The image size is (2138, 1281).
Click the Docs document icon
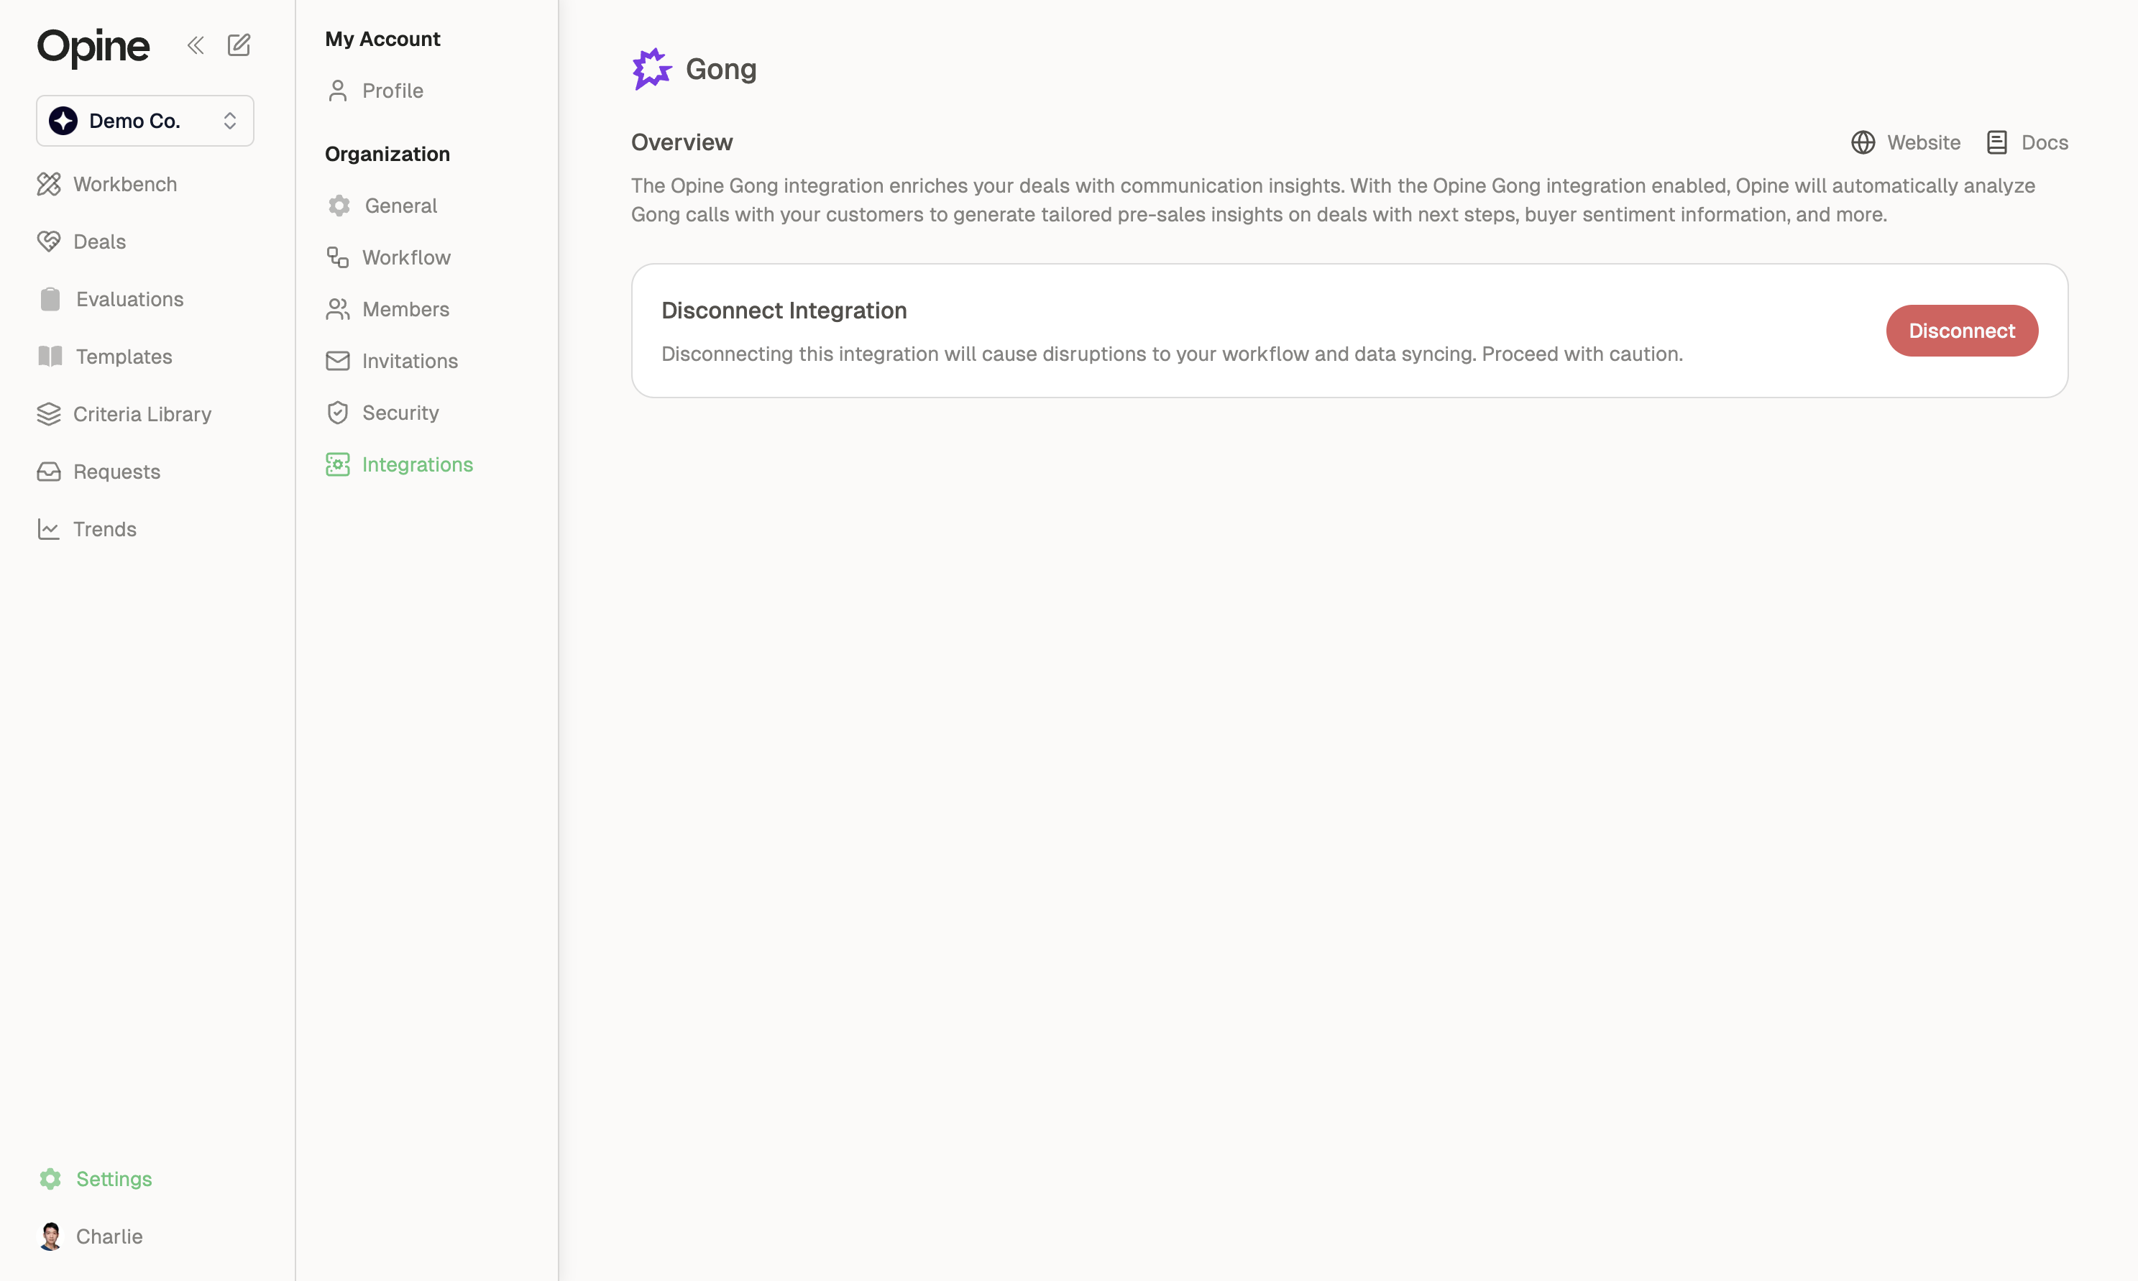pos(1996,142)
